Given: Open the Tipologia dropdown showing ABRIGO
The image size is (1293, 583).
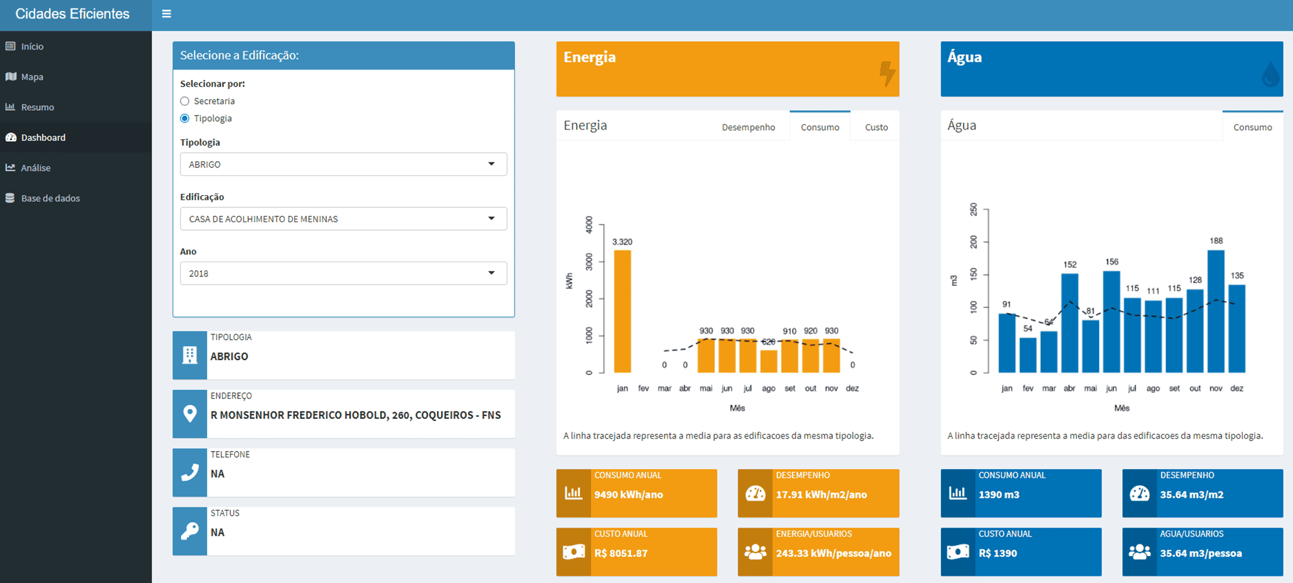Looking at the screenshot, I should click(344, 164).
